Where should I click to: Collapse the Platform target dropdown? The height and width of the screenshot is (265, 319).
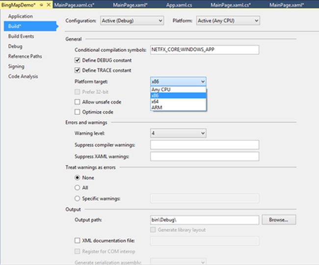pos(178,81)
